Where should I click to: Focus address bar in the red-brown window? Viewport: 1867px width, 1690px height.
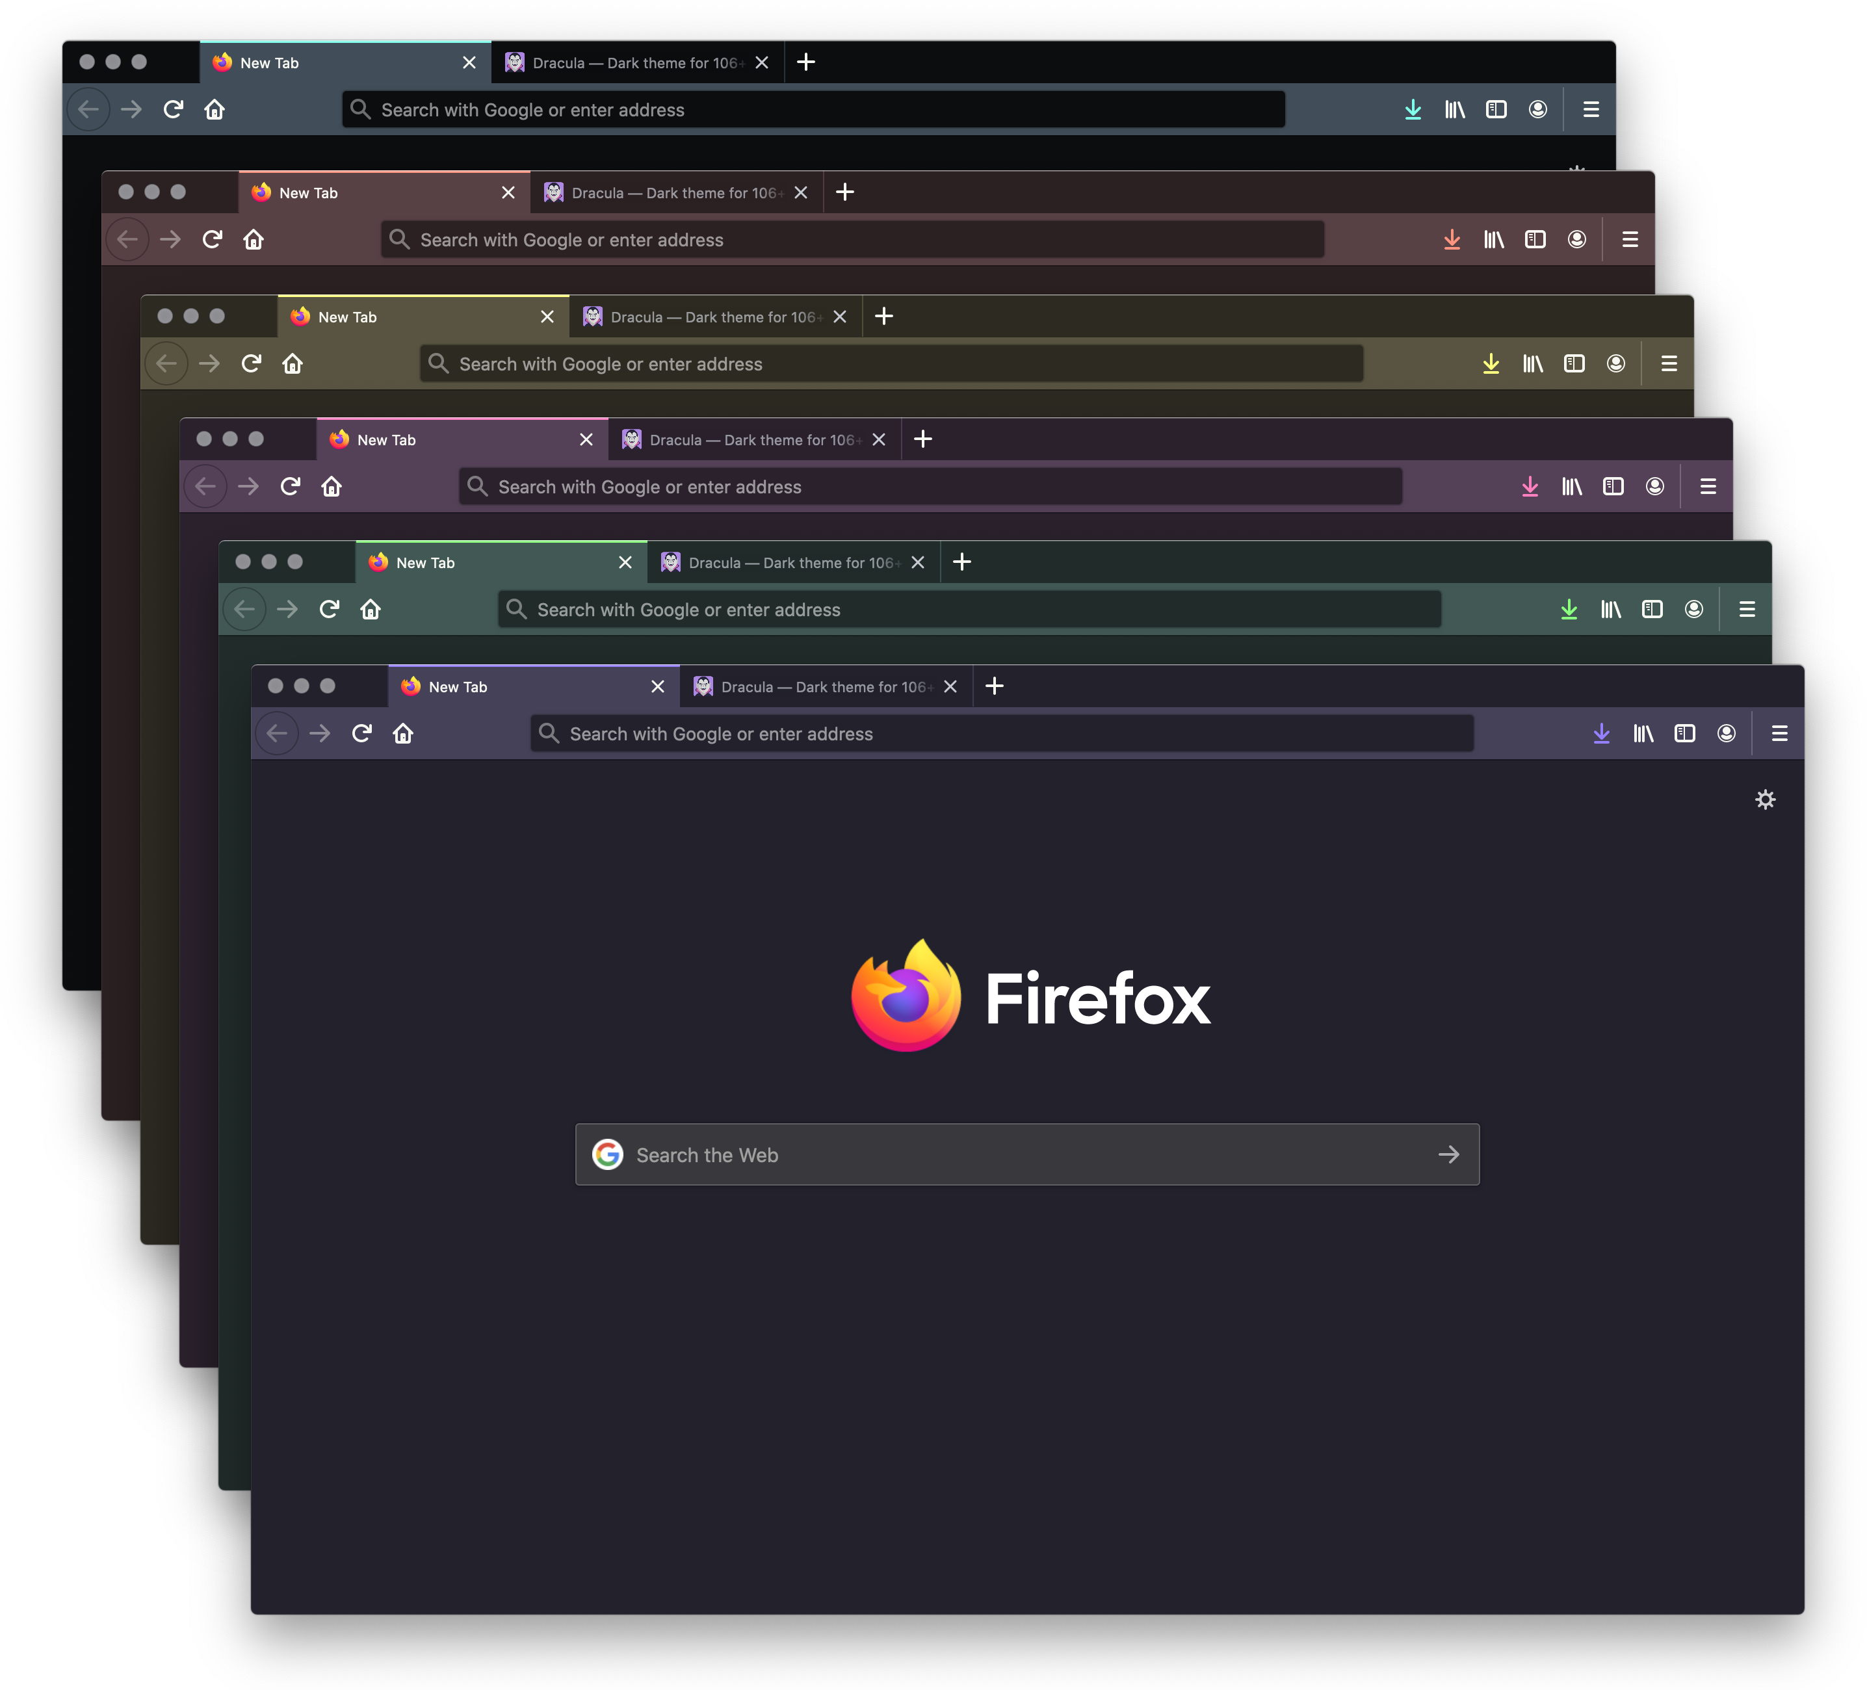(853, 240)
